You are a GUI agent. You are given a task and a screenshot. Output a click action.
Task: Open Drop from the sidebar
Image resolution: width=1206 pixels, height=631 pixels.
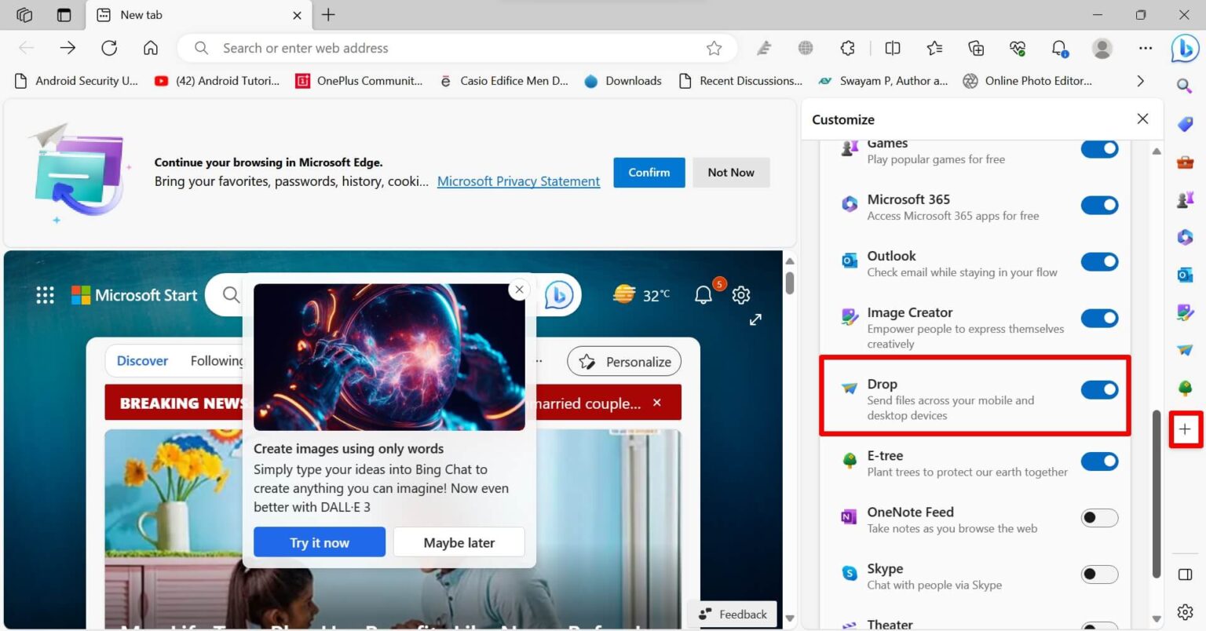pos(1185,349)
